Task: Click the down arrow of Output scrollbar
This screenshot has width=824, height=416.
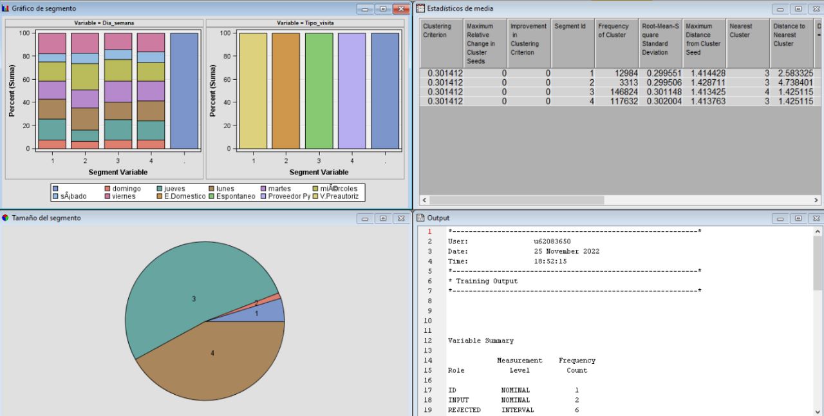Action: (x=818, y=411)
